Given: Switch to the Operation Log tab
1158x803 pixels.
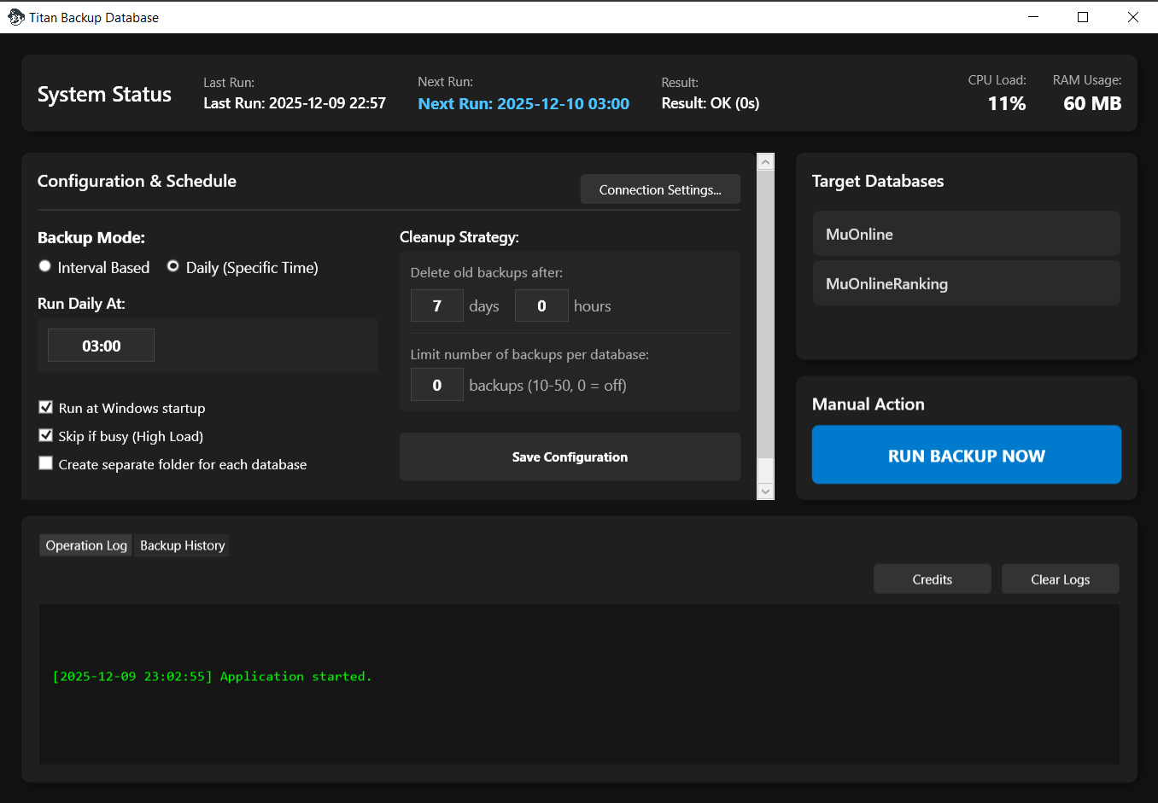Looking at the screenshot, I should tap(86, 545).
